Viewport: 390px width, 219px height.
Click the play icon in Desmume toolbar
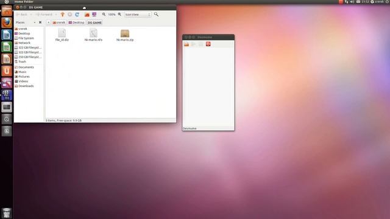pyautogui.click(x=194, y=44)
